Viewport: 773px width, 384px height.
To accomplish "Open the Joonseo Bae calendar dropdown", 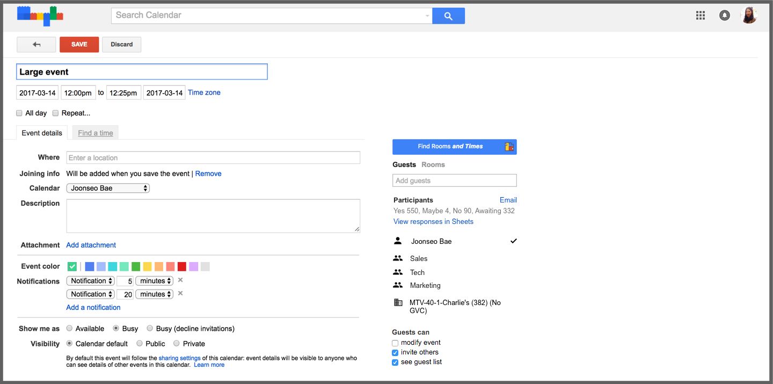I will (x=107, y=188).
